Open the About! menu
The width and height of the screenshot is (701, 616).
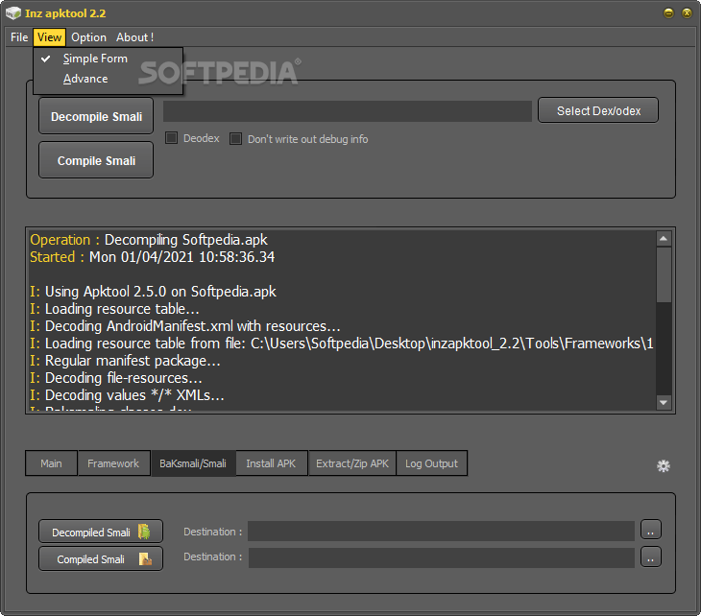[134, 37]
